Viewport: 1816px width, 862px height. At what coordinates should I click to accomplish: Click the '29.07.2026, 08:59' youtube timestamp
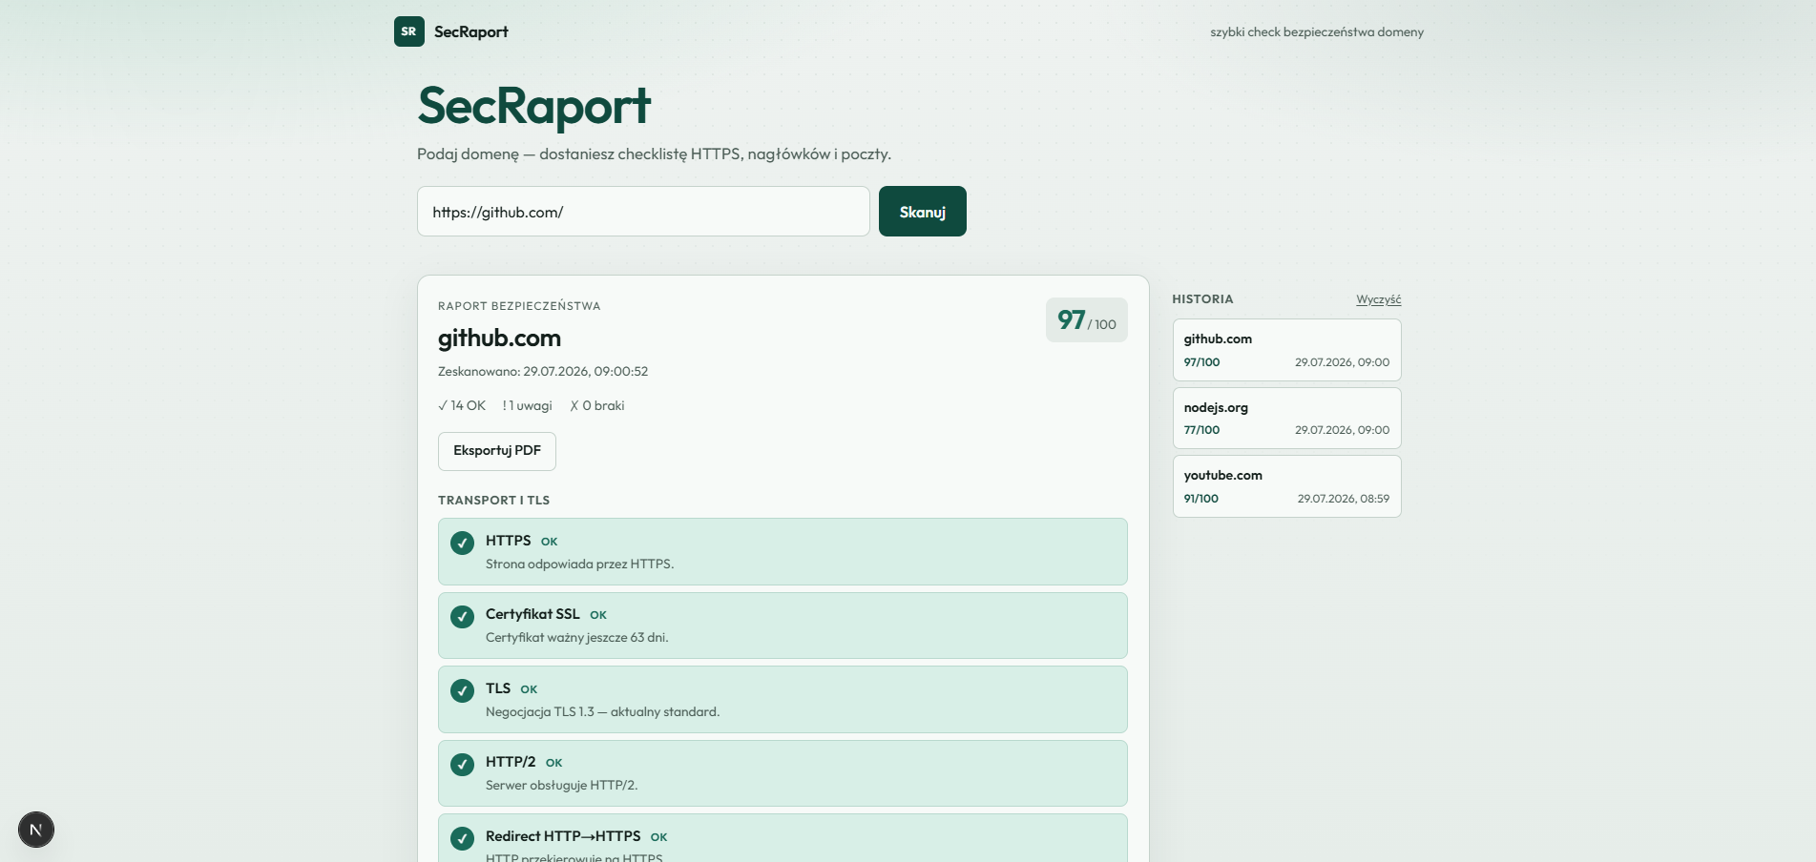[x=1344, y=499]
